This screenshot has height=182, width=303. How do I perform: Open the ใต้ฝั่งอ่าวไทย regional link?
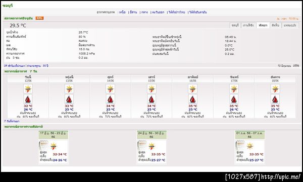(177, 12)
